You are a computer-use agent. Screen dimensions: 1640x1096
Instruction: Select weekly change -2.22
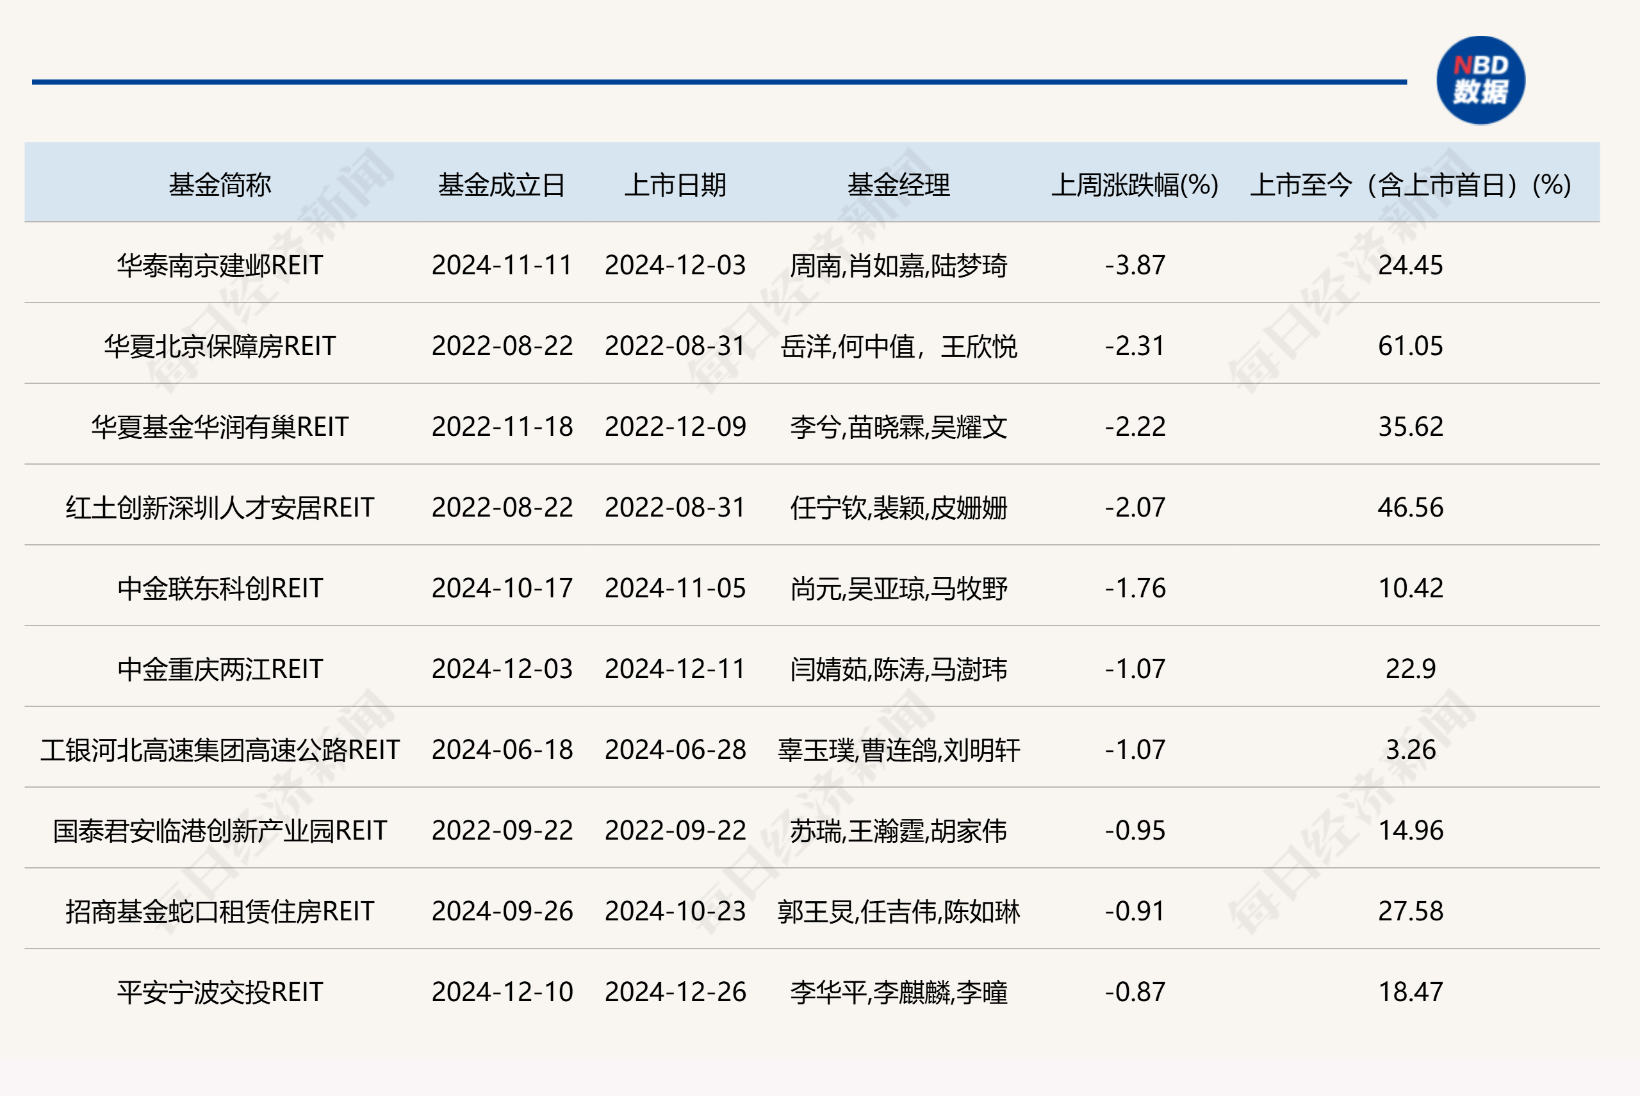pyautogui.click(x=1135, y=427)
